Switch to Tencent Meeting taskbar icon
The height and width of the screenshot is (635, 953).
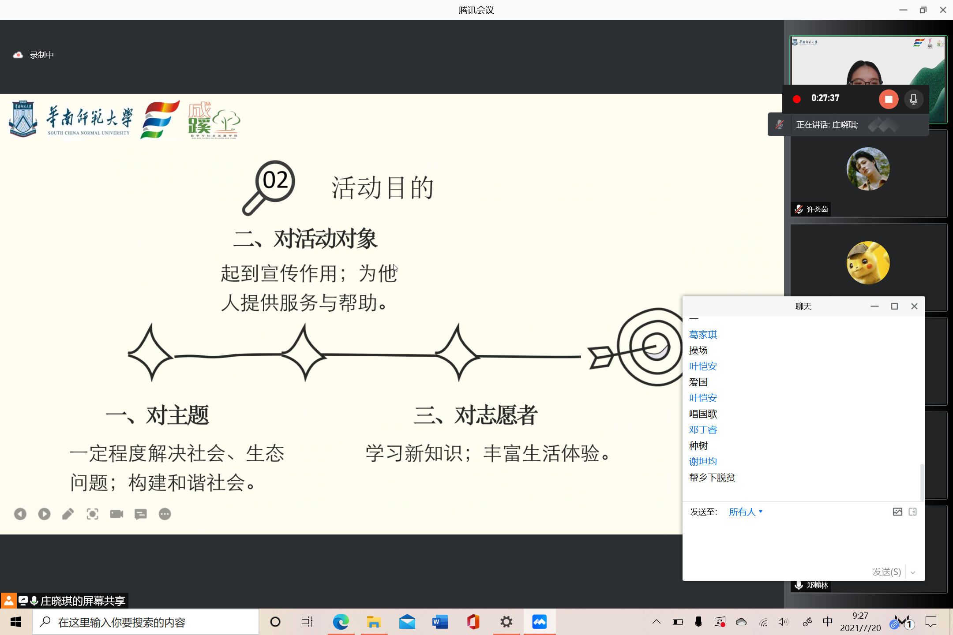[x=539, y=622]
